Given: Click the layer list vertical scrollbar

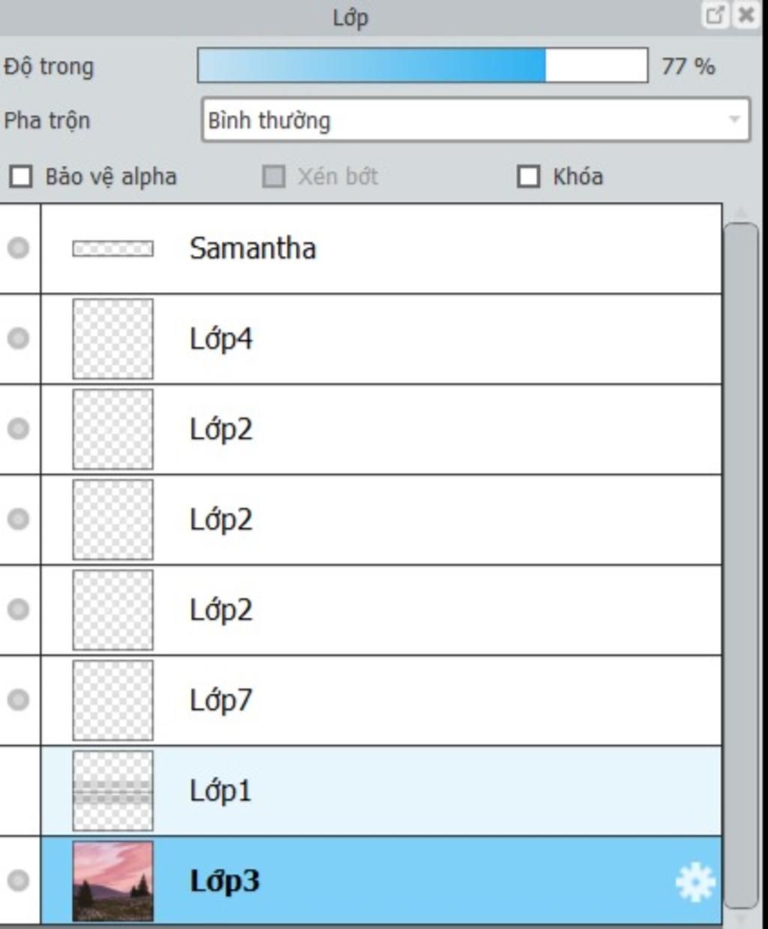Looking at the screenshot, I should 742,565.
